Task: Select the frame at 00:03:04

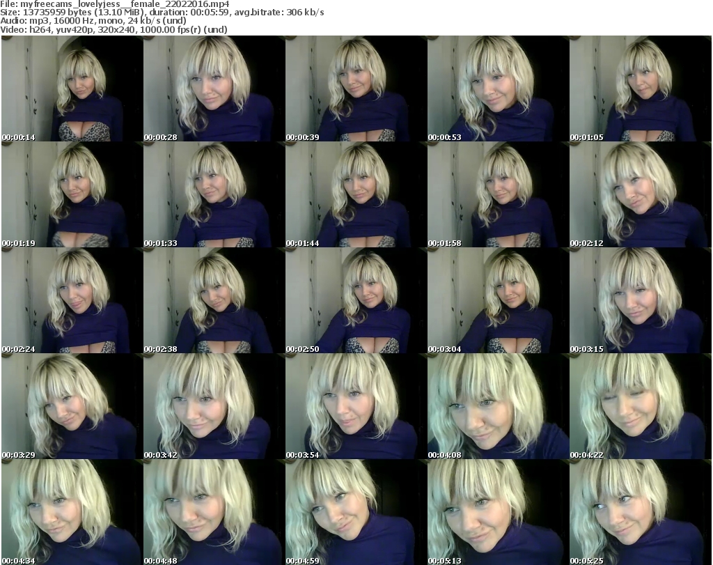Action: (498, 300)
